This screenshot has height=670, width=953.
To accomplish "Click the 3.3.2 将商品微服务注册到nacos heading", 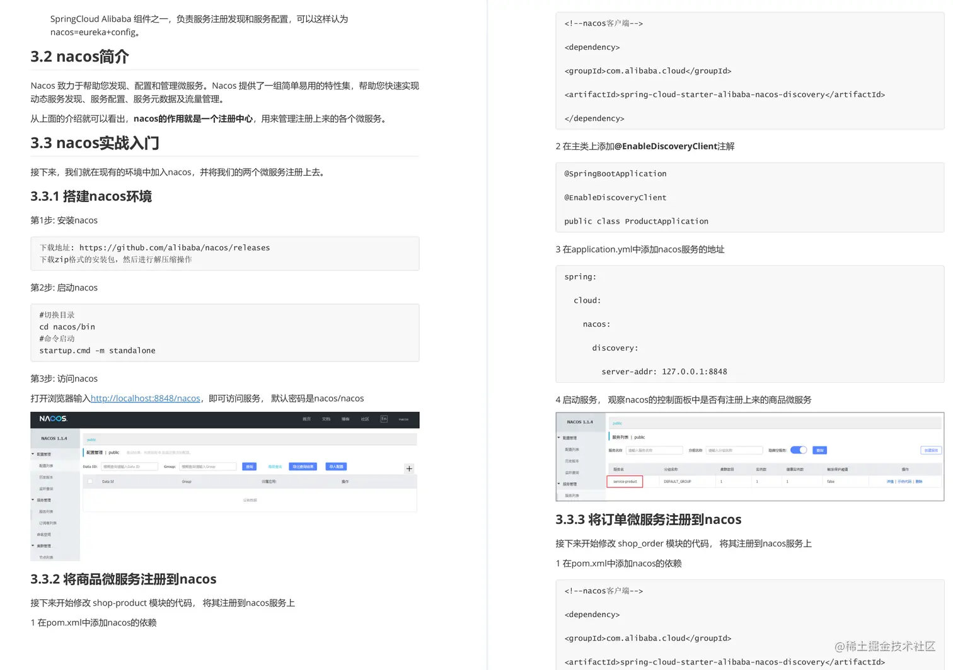I will point(124,579).
